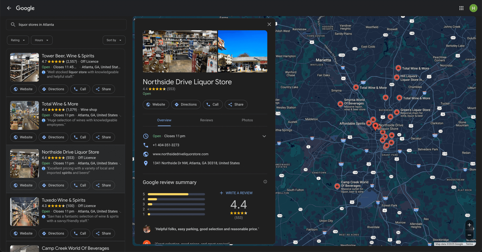Zoom out on the map
The image size is (482, 252).
pos(469,235)
